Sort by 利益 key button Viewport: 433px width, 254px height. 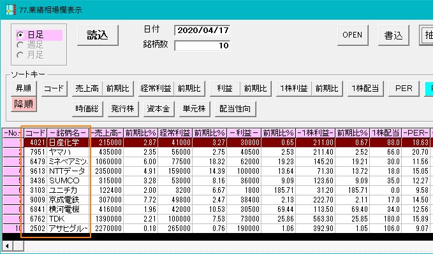(224, 88)
